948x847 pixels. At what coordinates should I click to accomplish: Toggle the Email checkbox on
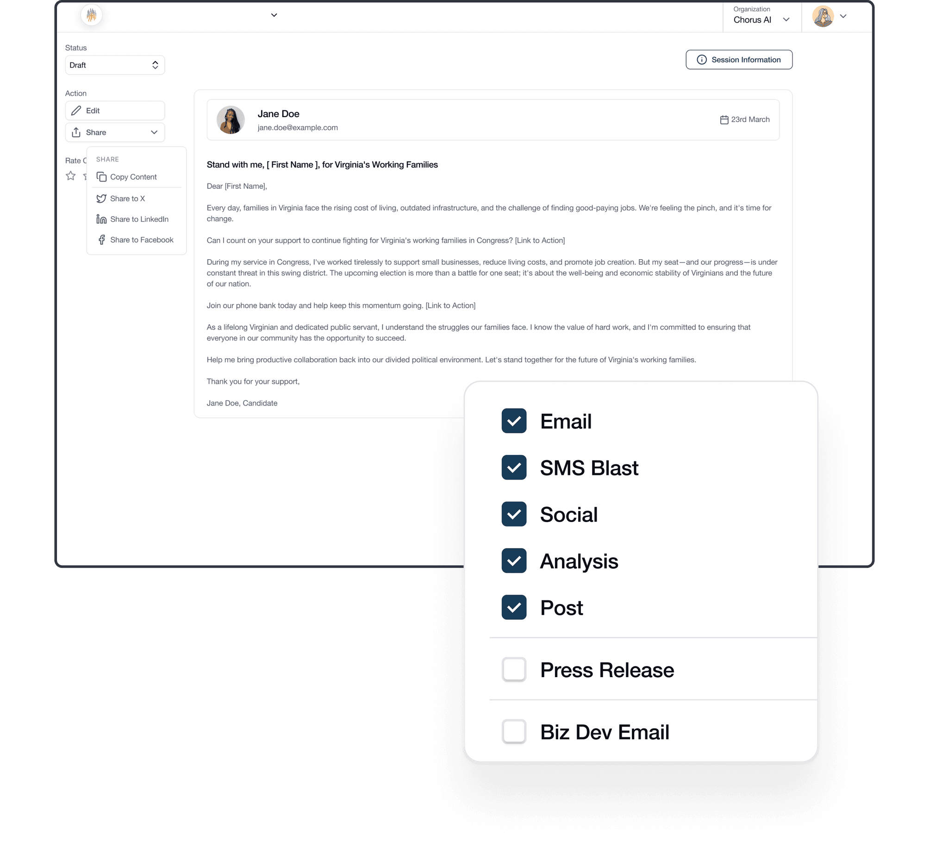(x=513, y=421)
